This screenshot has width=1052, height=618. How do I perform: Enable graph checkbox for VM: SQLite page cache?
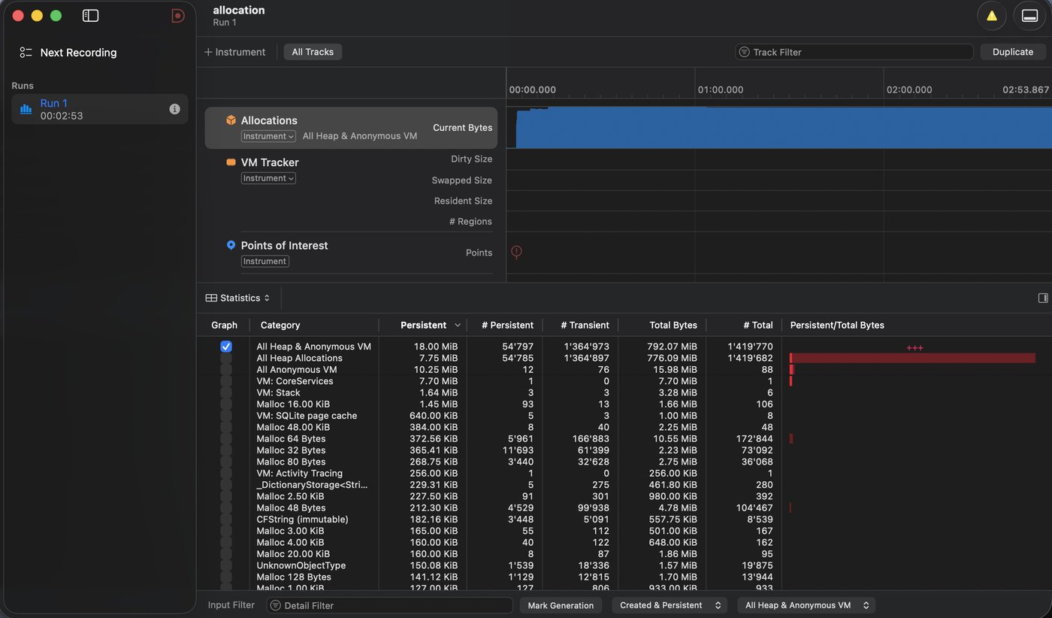point(226,416)
